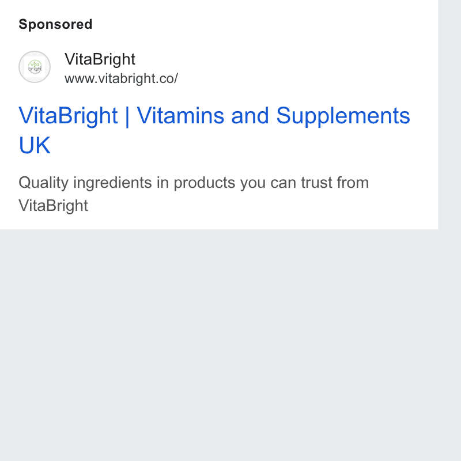
Task: Click the word Supplements in the ad headline
Action: click(343, 116)
